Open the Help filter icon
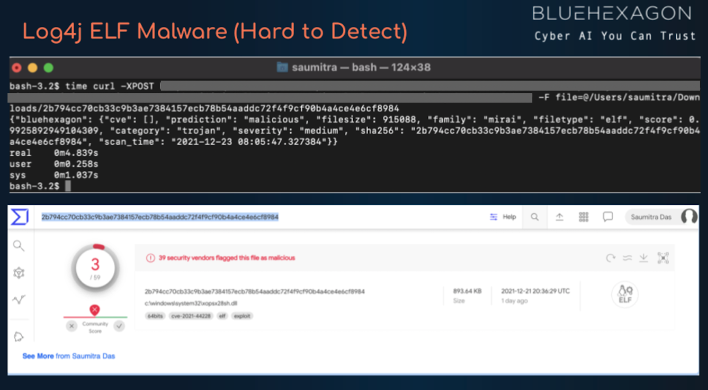708x390 pixels. click(494, 217)
